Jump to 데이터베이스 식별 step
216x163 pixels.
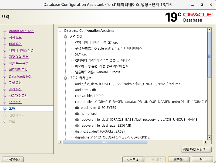[x=21, y=50]
